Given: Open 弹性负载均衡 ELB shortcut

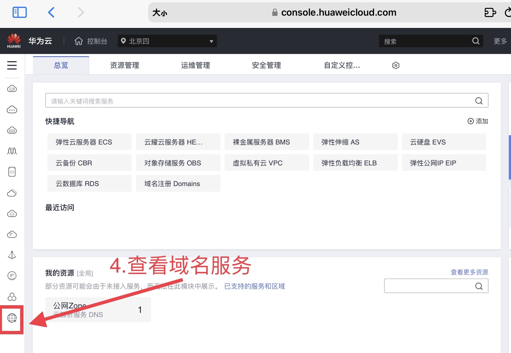Looking at the screenshot, I should coord(355,163).
